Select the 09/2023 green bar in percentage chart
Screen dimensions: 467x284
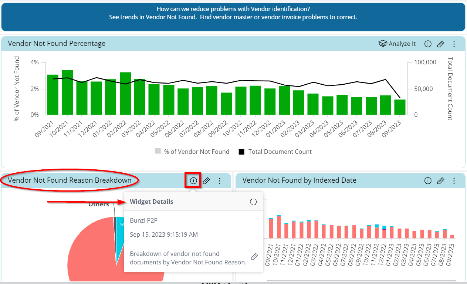tap(400, 107)
